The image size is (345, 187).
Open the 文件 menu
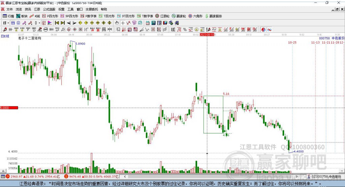(10, 9)
